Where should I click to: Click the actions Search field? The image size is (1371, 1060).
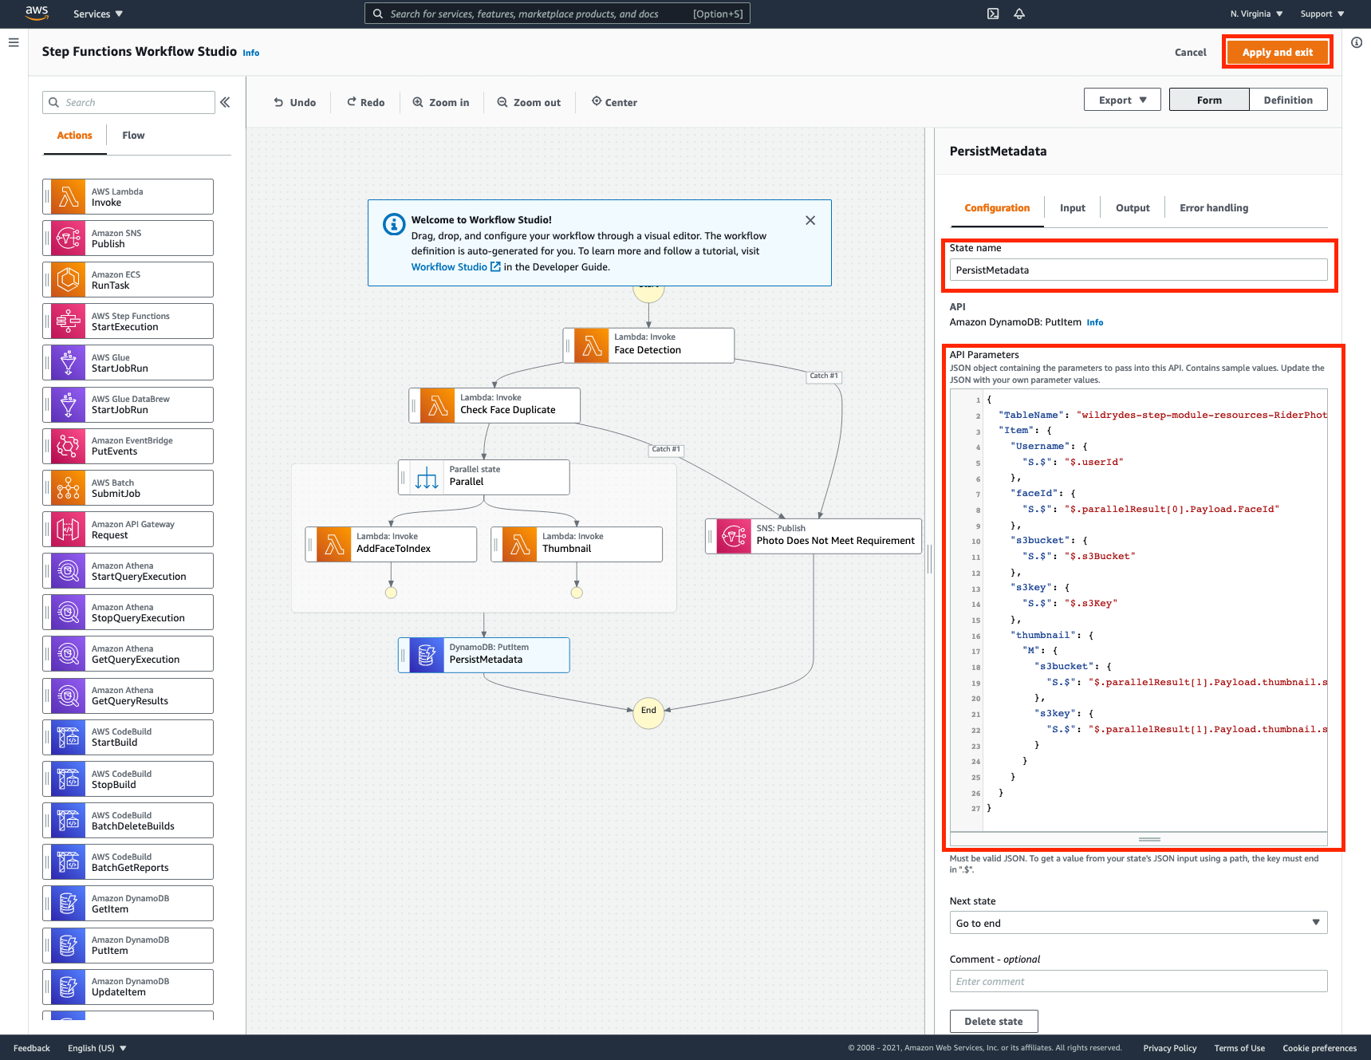(x=128, y=102)
